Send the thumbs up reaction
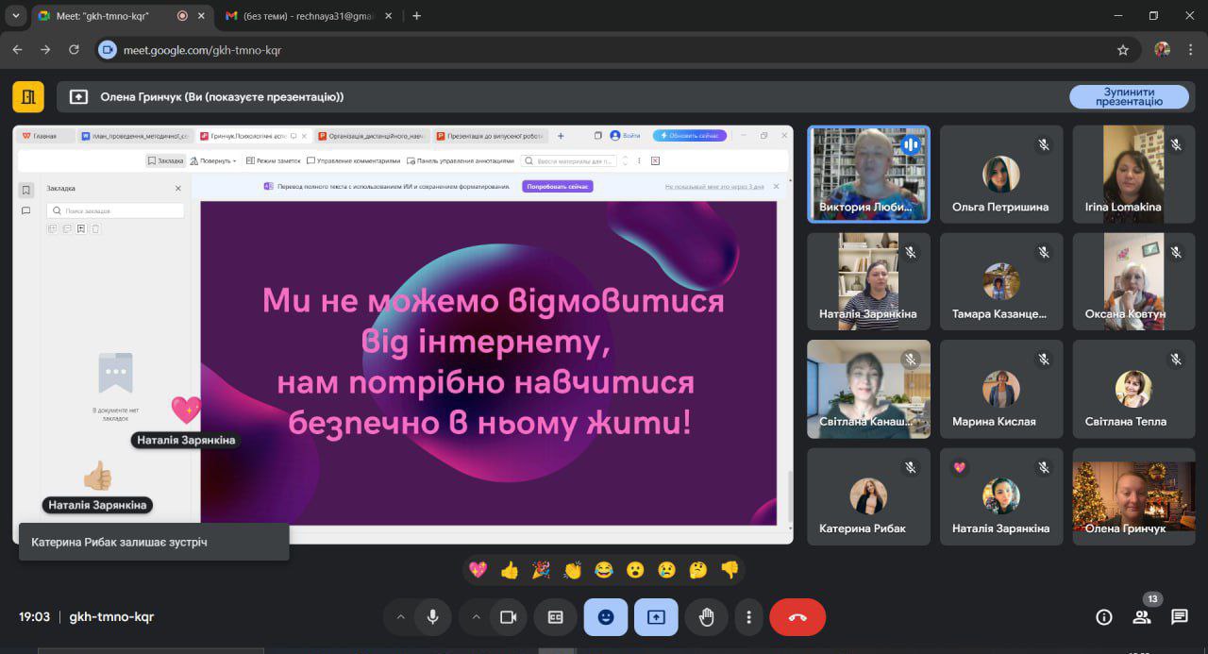This screenshot has width=1208, height=654. click(510, 570)
